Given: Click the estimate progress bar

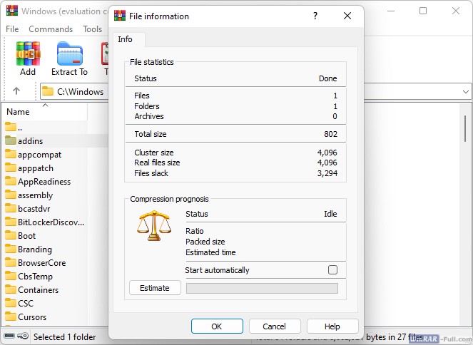Looking at the screenshot, I should tap(262, 288).
